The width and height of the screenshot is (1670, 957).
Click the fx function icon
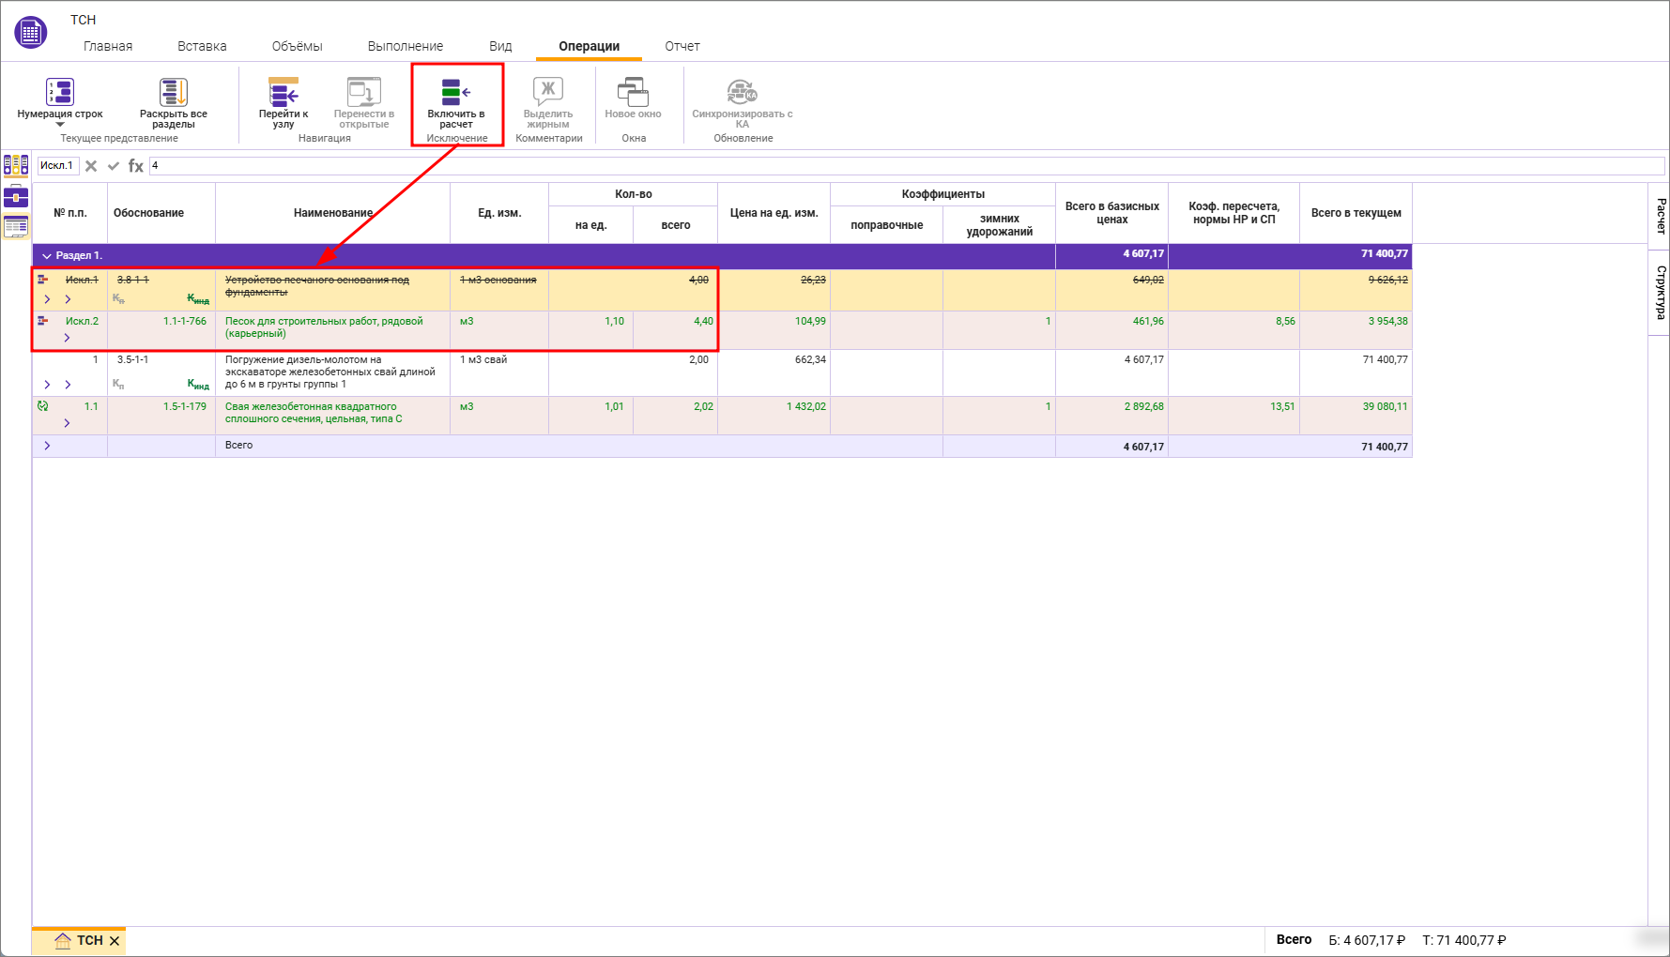point(136,166)
